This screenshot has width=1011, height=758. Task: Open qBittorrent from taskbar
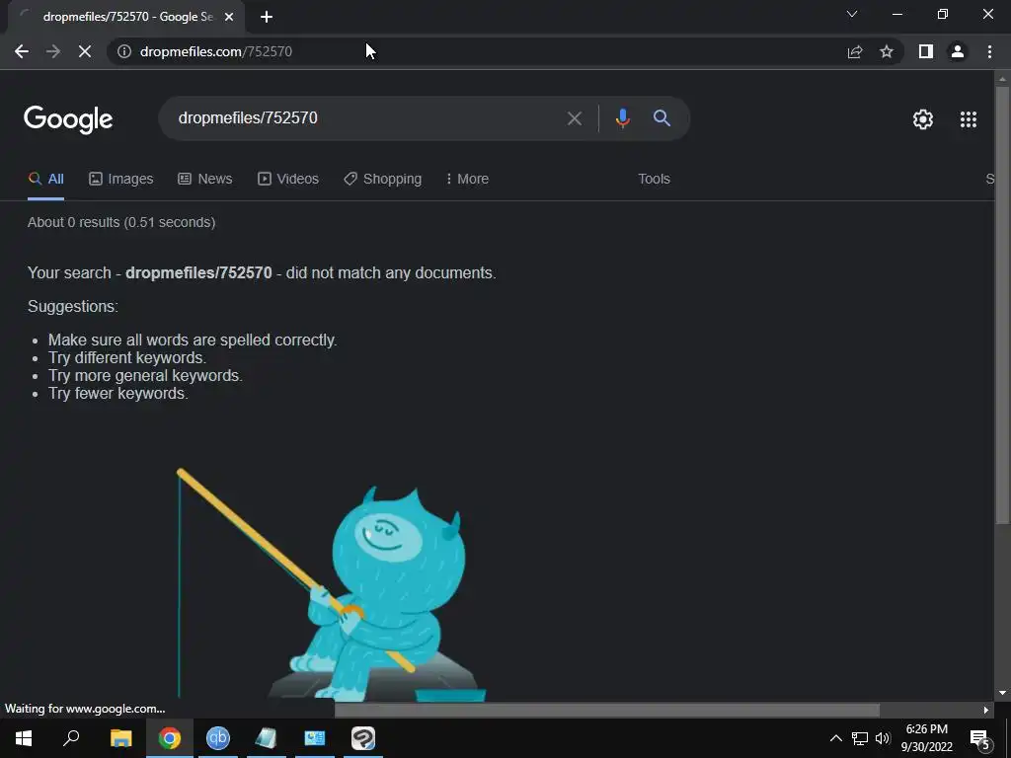tap(218, 738)
